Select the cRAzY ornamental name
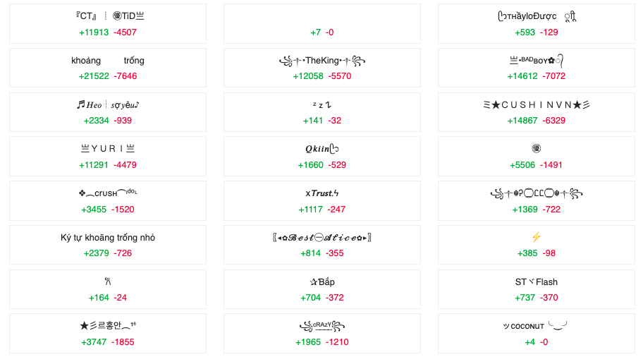This screenshot has height=357, width=643. 322,326
